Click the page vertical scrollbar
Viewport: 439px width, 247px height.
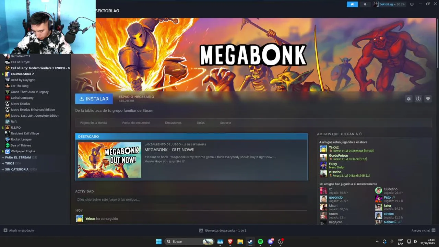(438, 43)
